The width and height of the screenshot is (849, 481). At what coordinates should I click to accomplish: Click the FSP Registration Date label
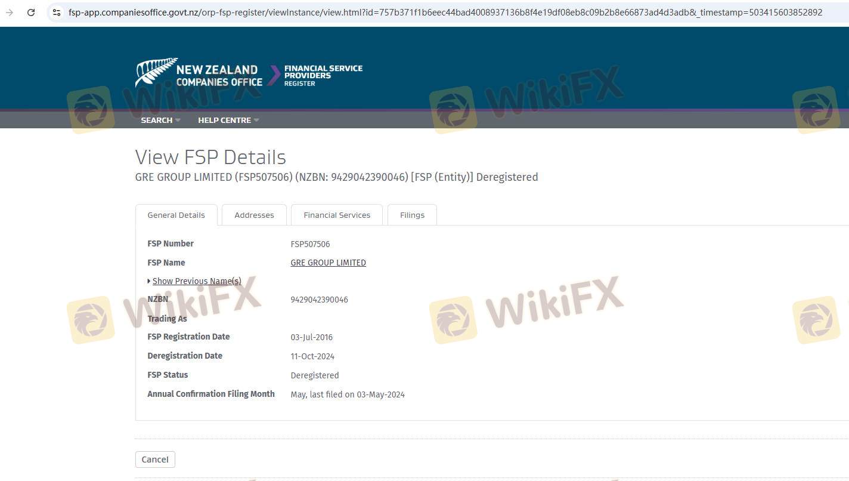coord(188,337)
